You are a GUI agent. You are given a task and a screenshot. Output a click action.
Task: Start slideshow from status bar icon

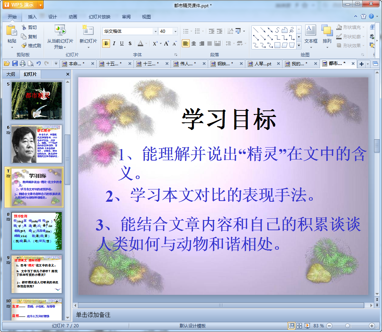pos(307,326)
